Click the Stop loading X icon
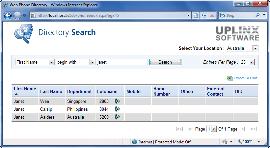 pyautogui.click(x=212, y=15)
